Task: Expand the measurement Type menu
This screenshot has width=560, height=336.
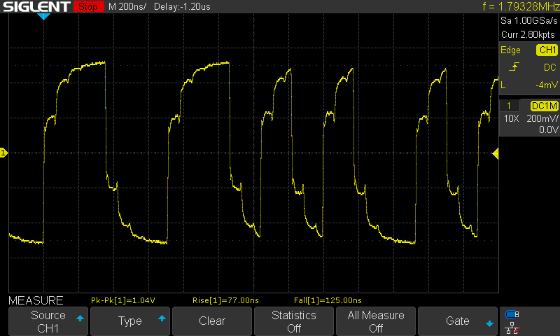Action: (x=129, y=321)
